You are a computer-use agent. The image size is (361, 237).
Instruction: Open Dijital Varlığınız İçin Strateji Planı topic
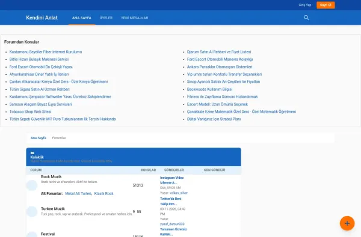214,119
